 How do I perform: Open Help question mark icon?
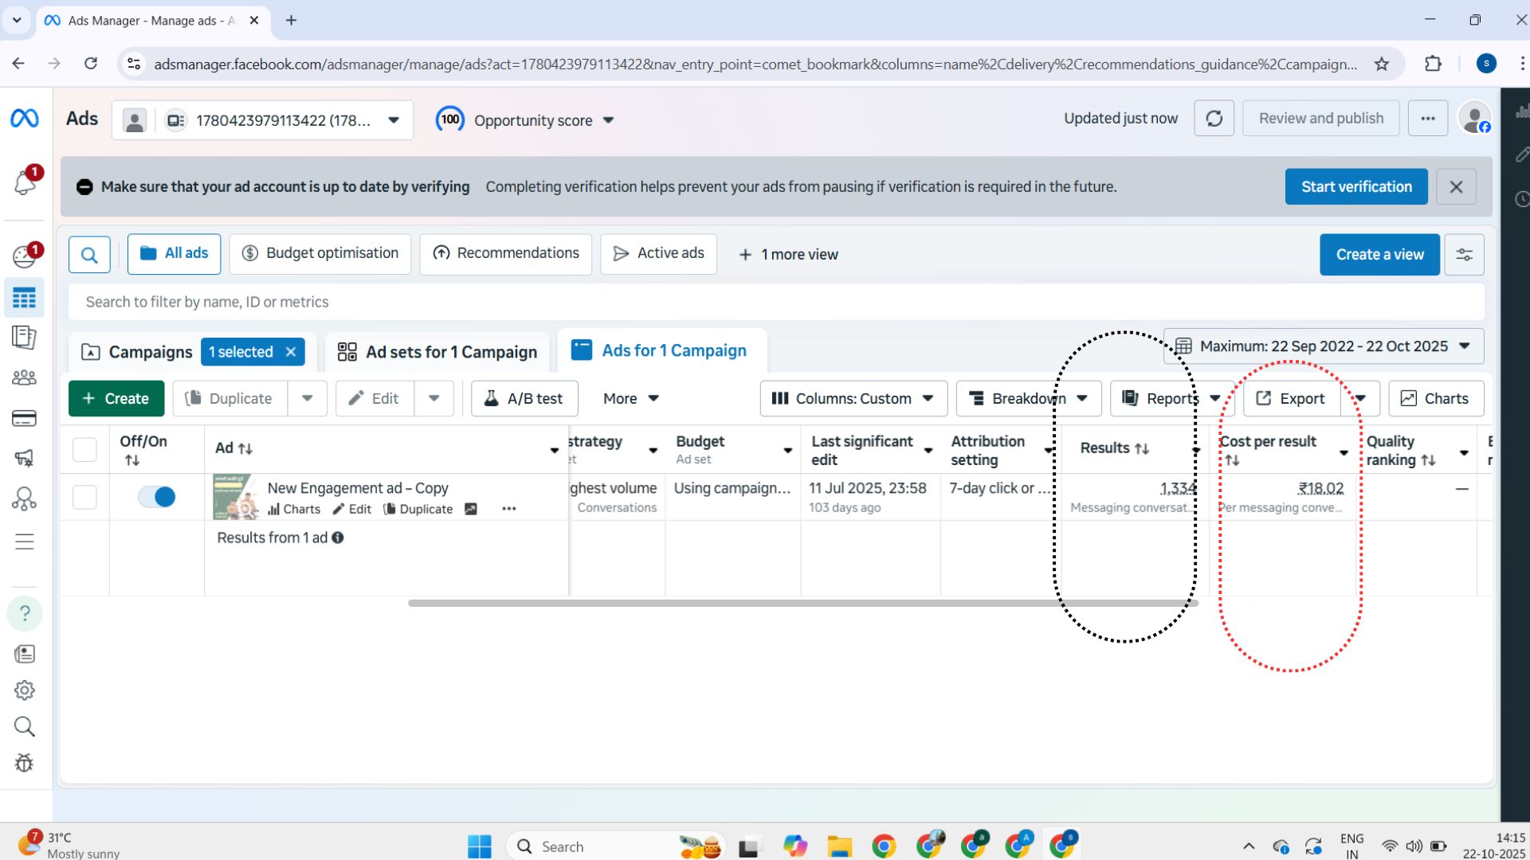coord(24,613)
